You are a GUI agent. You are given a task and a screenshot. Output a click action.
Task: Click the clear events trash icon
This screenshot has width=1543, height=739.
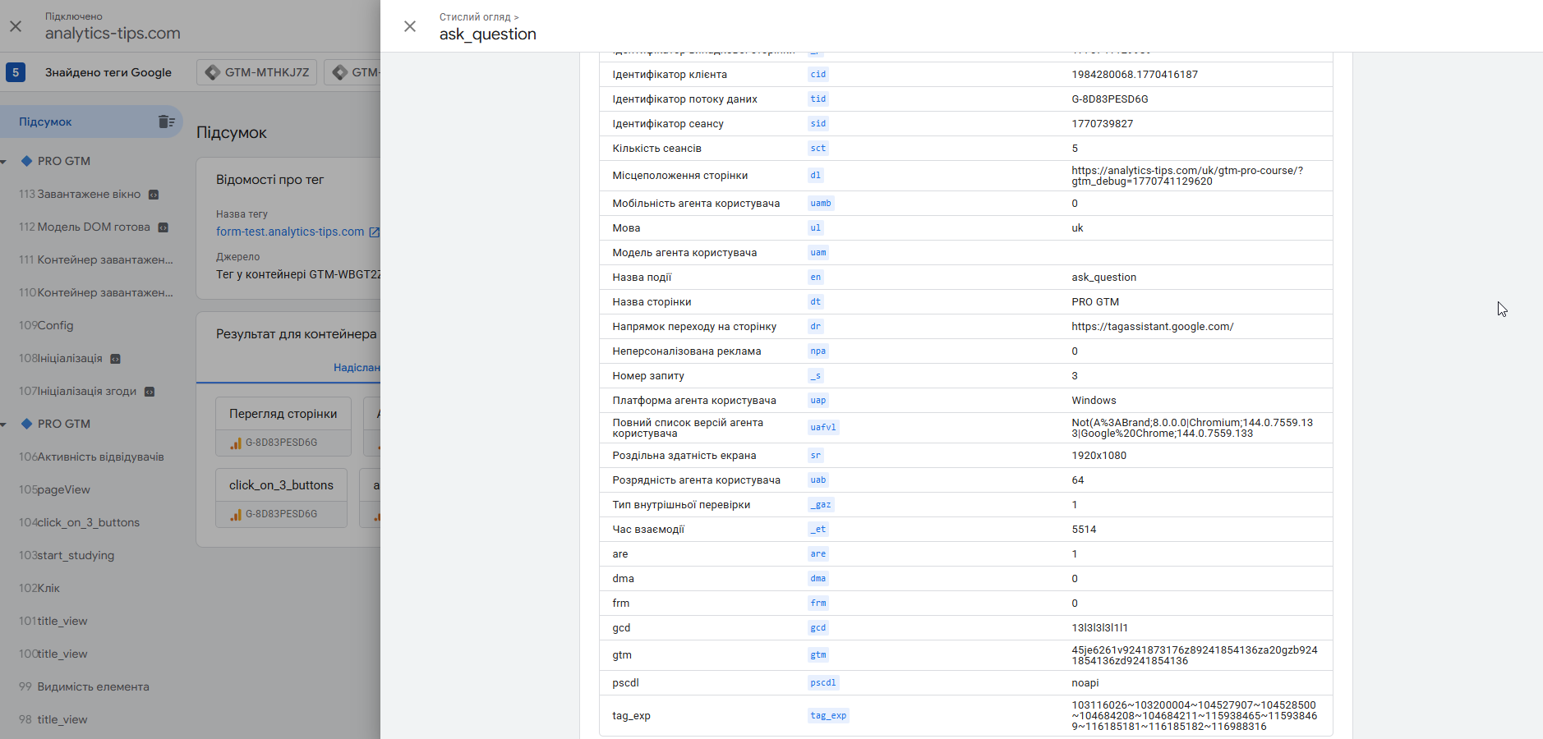point(166,122)
